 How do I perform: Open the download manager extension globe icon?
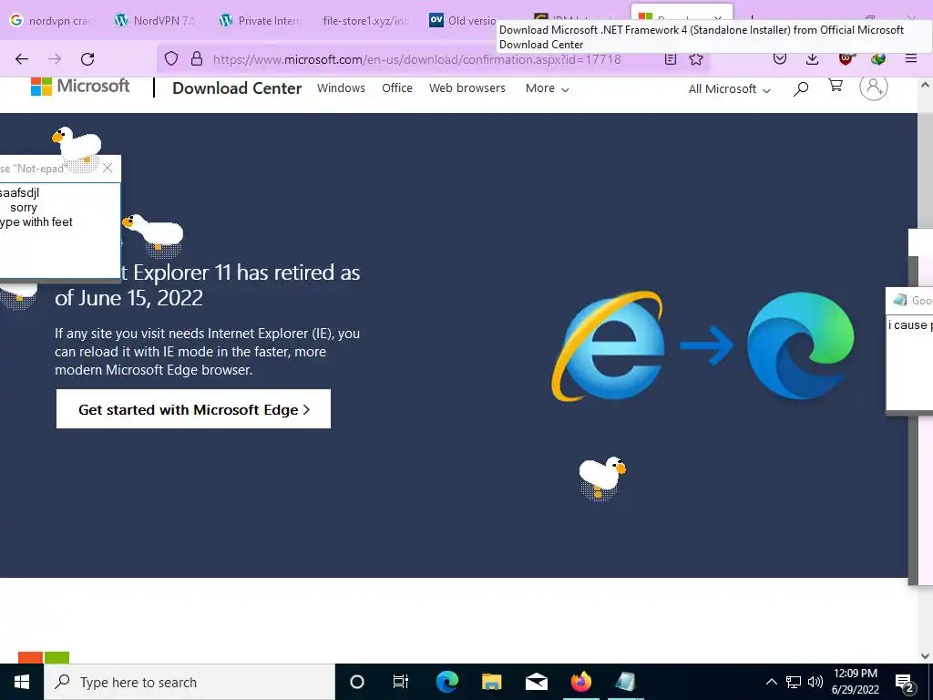click(878, 59)
